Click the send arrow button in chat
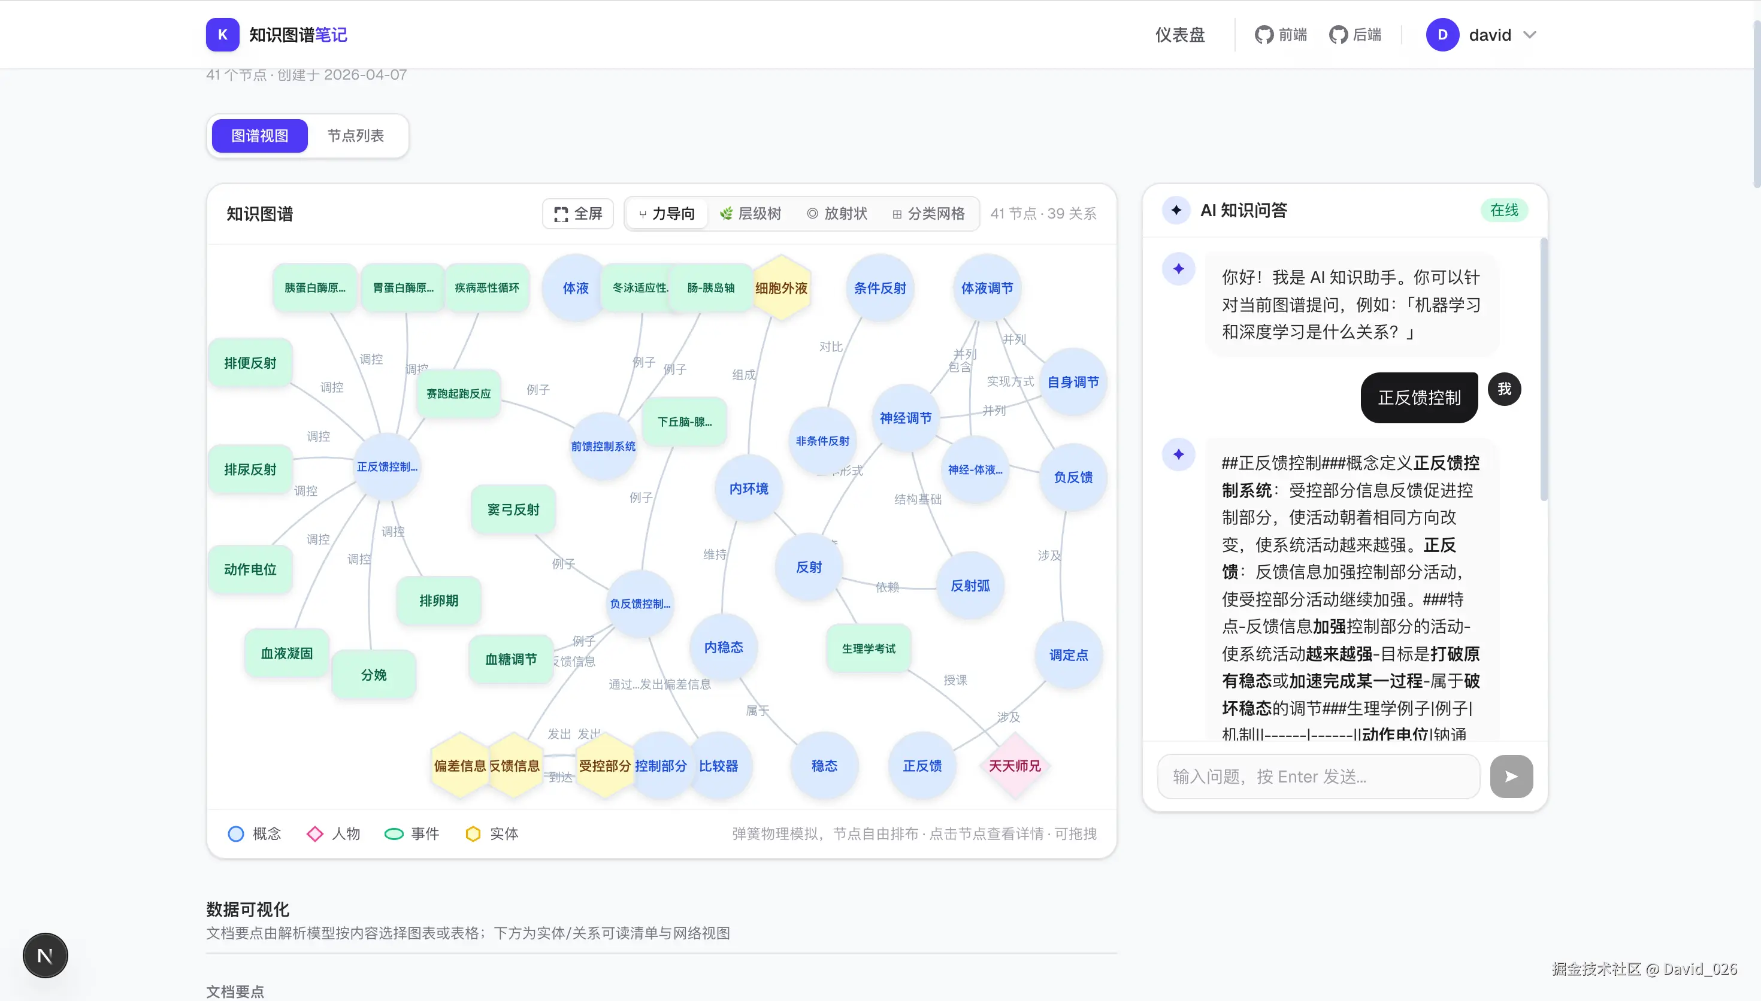The height and width of the screenshot is (1001, 1761). [1511, 776]
